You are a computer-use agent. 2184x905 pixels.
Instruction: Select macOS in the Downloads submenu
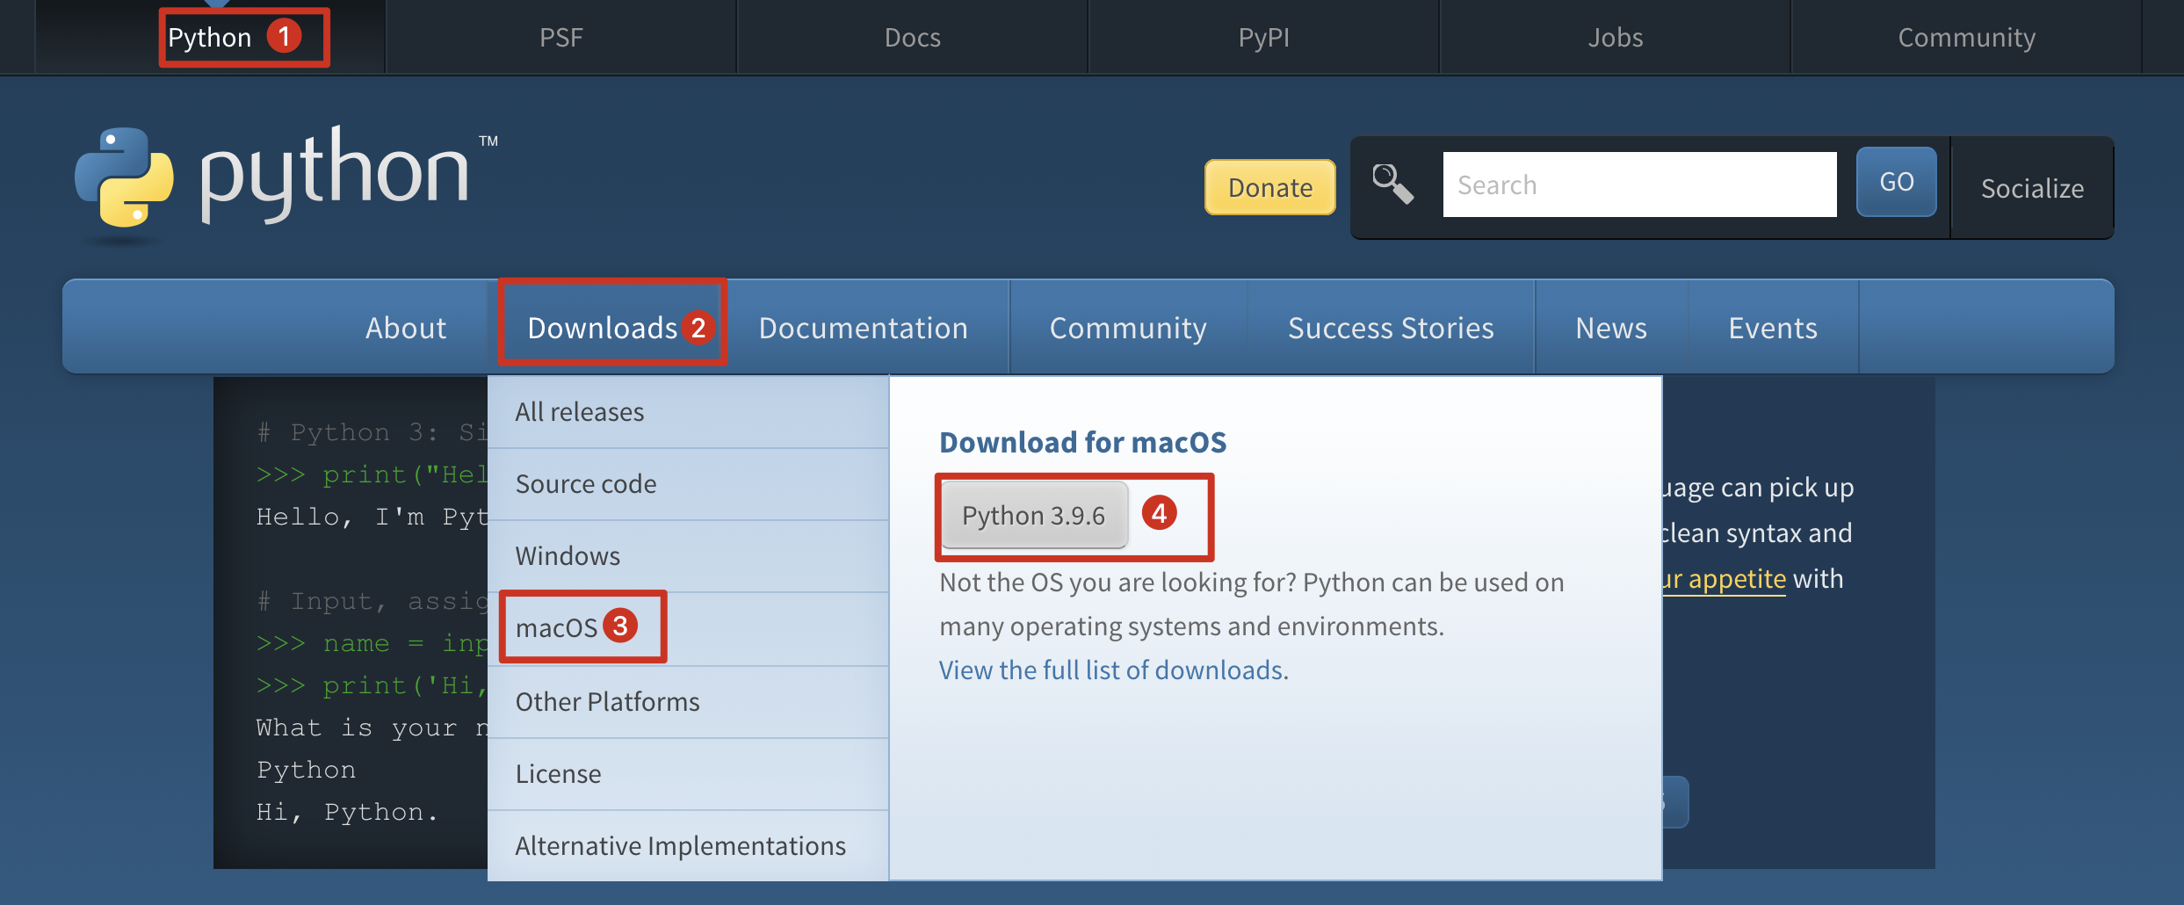[556, 628]
